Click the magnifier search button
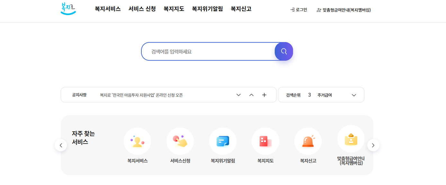 click(x=284, y=51)
